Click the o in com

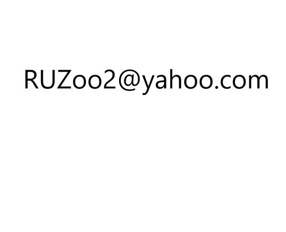click(x=239, y=82)
